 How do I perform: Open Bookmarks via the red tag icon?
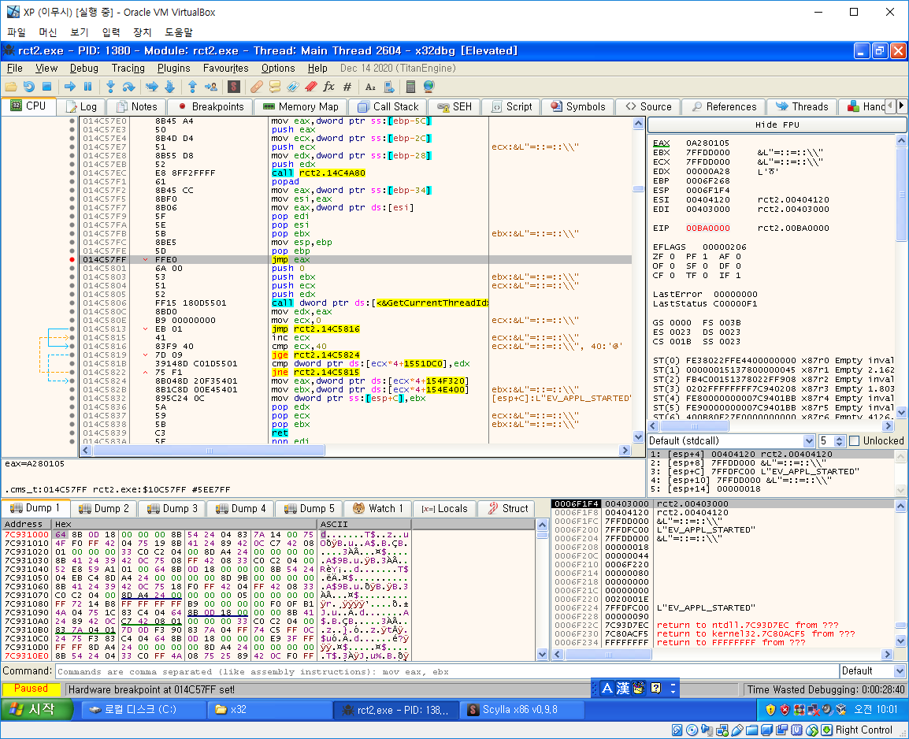click(310, 87)
